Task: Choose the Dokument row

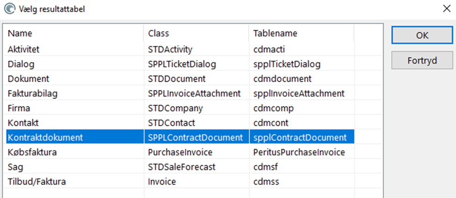Action: click(x=180, y=78)
